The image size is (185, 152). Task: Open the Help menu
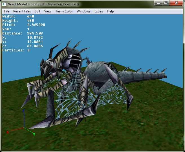110,11
